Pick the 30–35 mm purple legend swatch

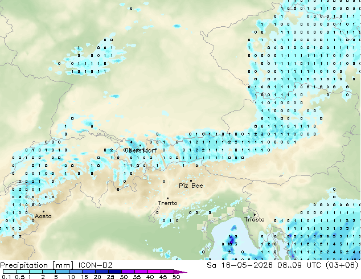(128, 272)
